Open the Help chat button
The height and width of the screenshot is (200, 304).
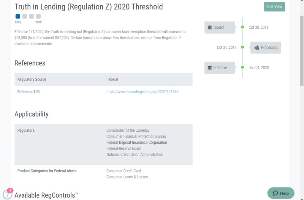tap(281, 193)
